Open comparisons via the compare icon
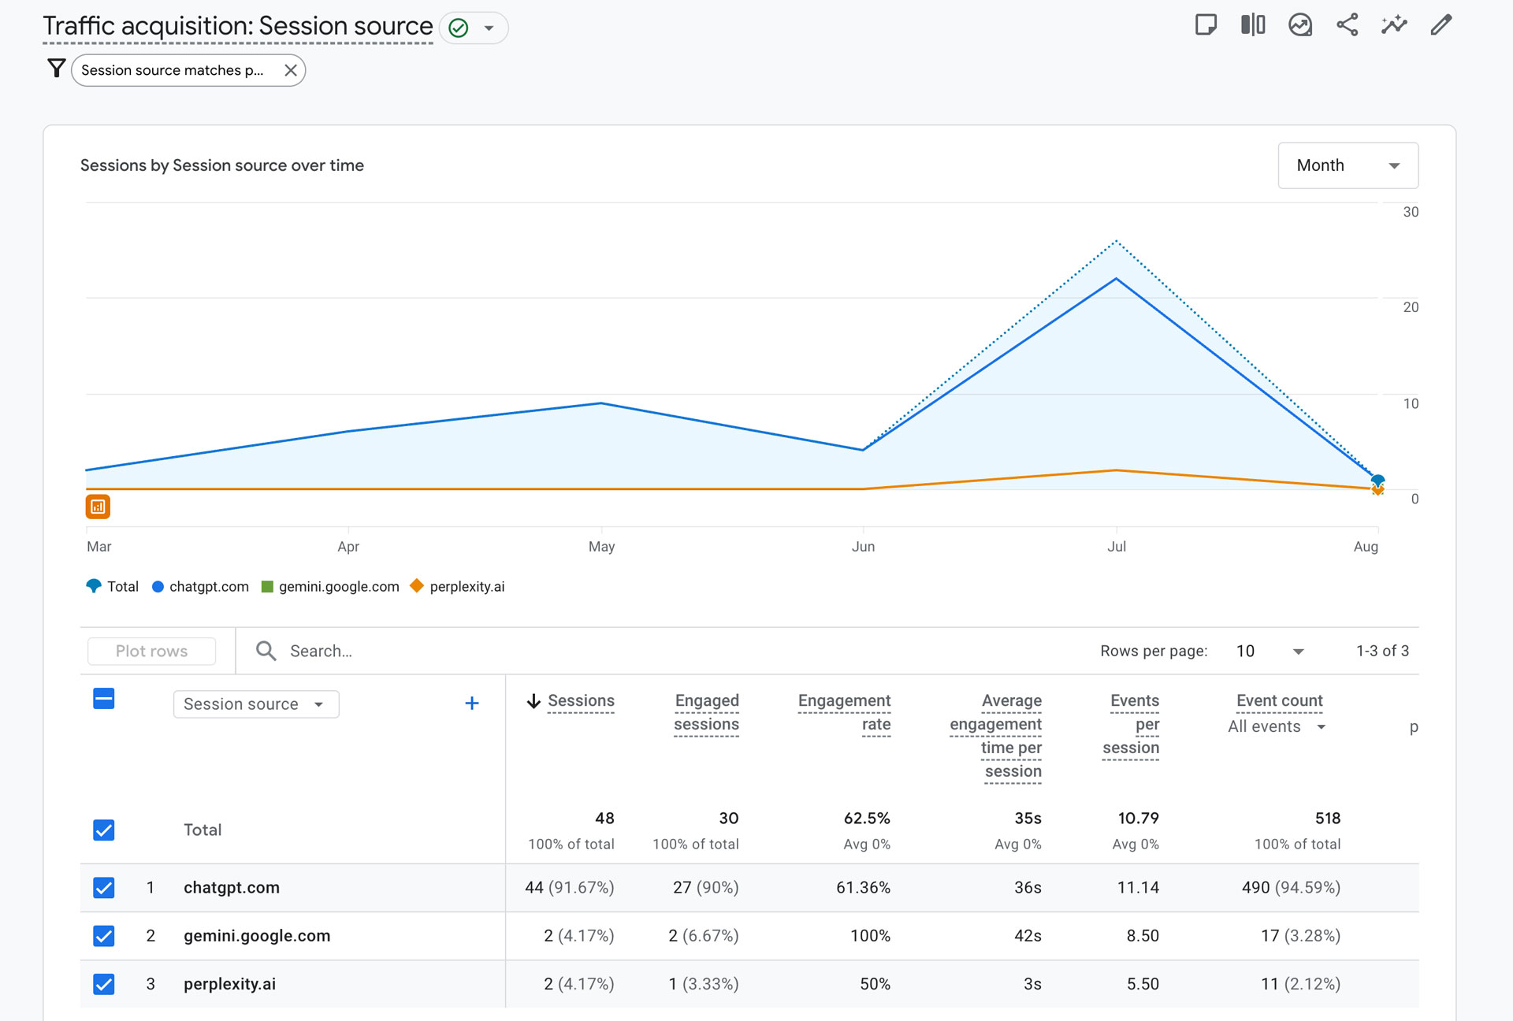Image resolution: width=1513 pixels, height=1021 pixels. point(1253,24)
